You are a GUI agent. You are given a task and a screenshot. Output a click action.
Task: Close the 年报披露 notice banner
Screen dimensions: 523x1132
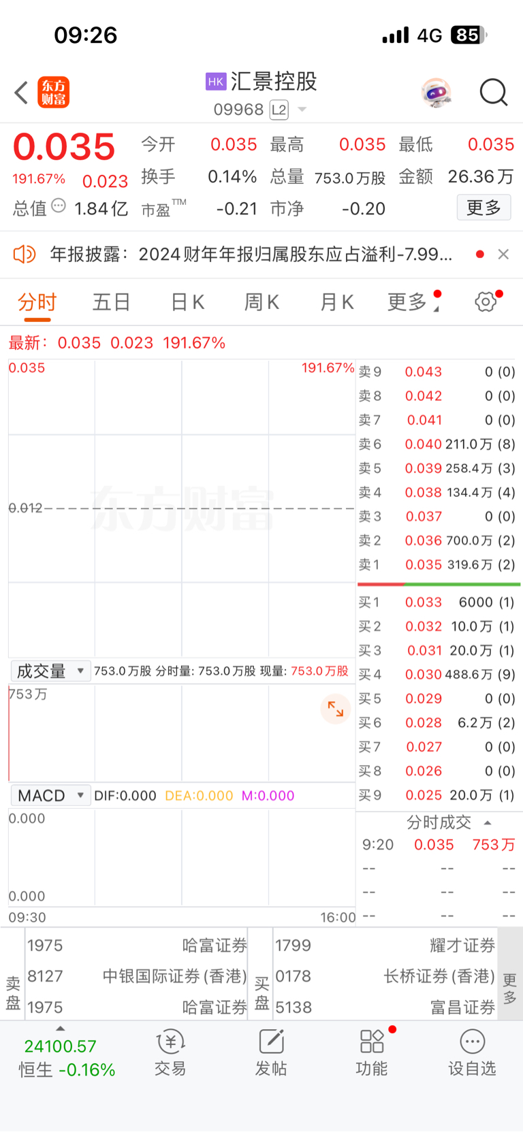(x=503, y=254)
